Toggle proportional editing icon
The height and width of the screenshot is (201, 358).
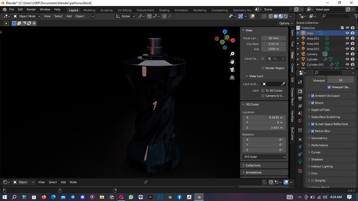pyautogui.click(x=164, y=16)
